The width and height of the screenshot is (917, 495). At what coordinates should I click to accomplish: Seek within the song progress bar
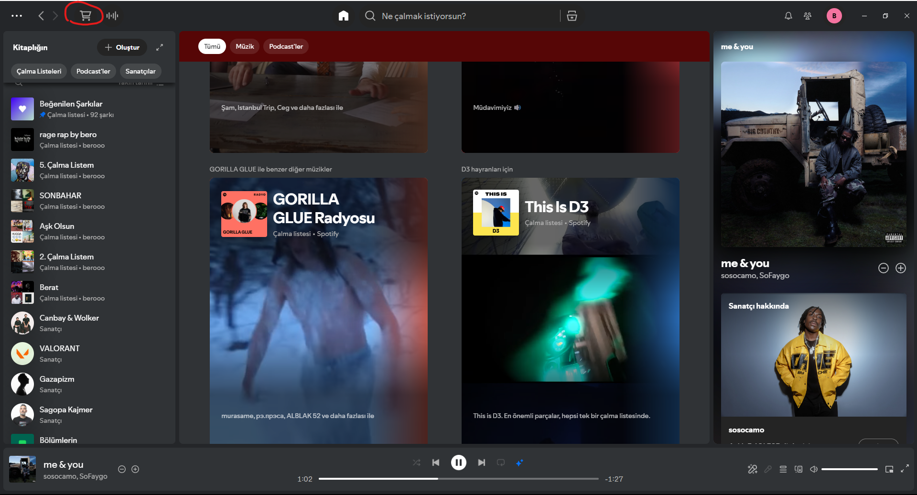coord(459,479)
